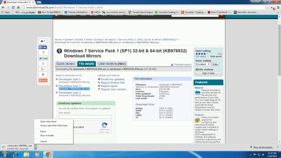Switch to the File details tab
The width and height of the screenshot is (281, 158).
[86, 64]
